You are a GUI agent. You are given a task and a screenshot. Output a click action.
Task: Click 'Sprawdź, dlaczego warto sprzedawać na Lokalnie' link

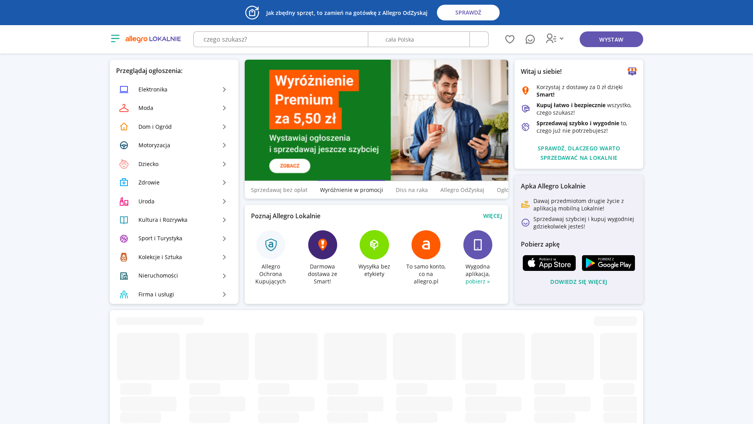[x=579, y=153]
